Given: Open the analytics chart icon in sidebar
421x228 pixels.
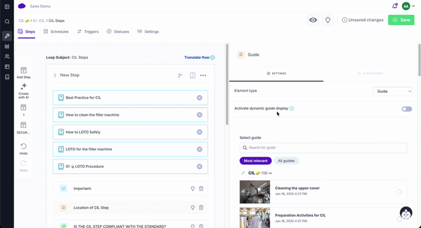Looking at the screenshot, I should coord(7,46).
